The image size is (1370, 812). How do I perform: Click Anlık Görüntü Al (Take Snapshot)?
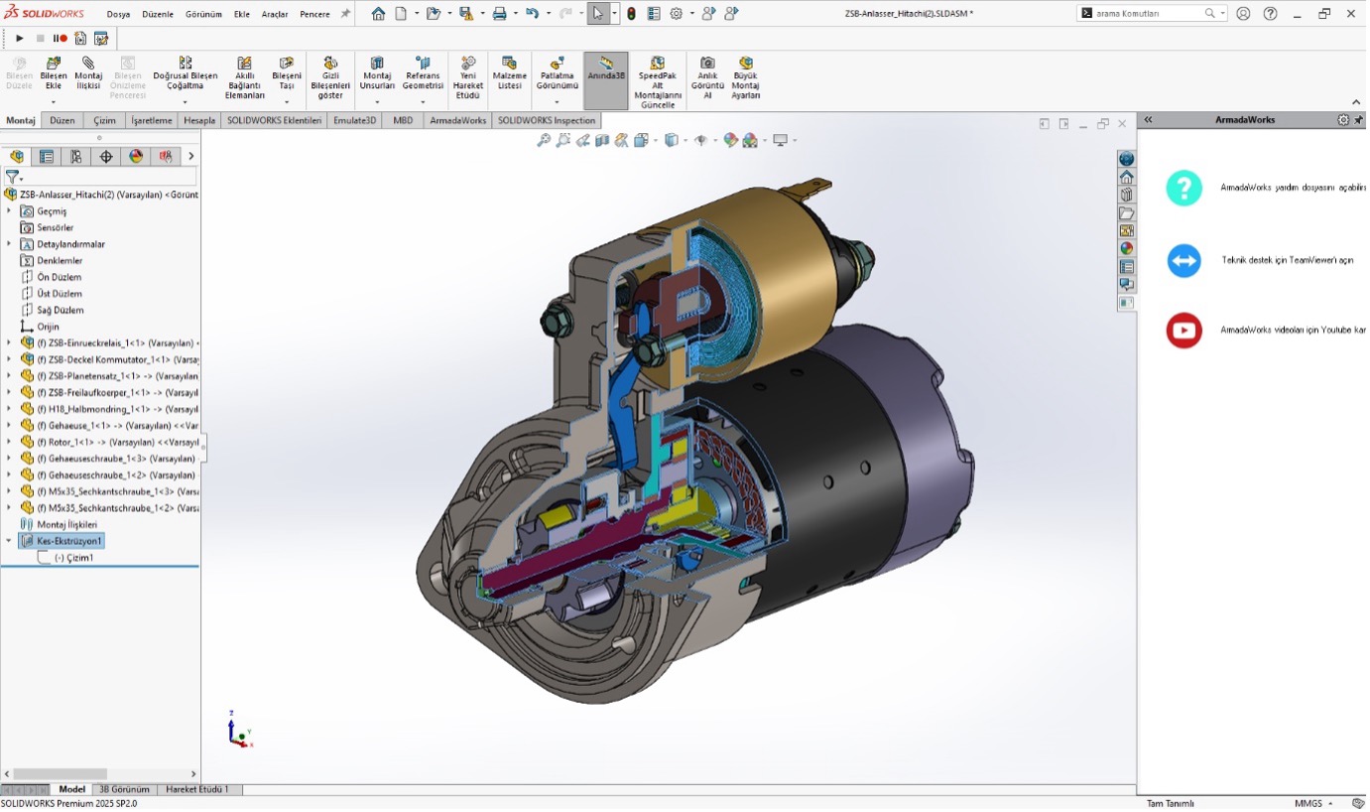pyautogui.click(x=707, y=78)
